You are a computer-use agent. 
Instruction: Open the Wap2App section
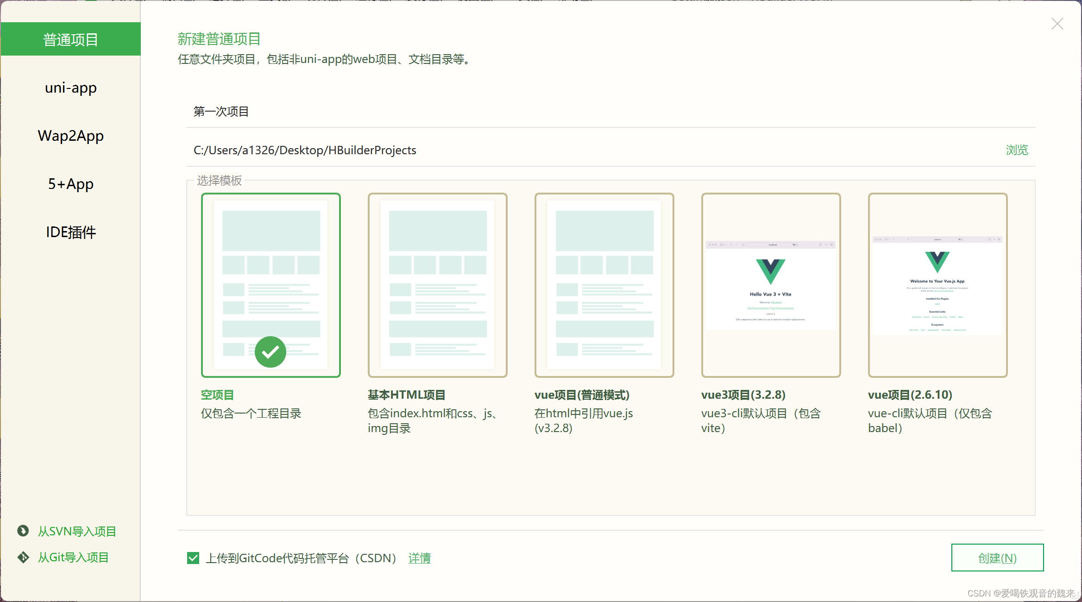(70, 135)
